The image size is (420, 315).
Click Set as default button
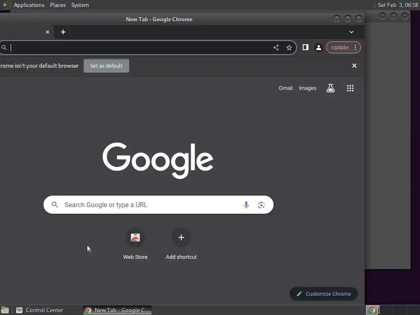[106, 66]
